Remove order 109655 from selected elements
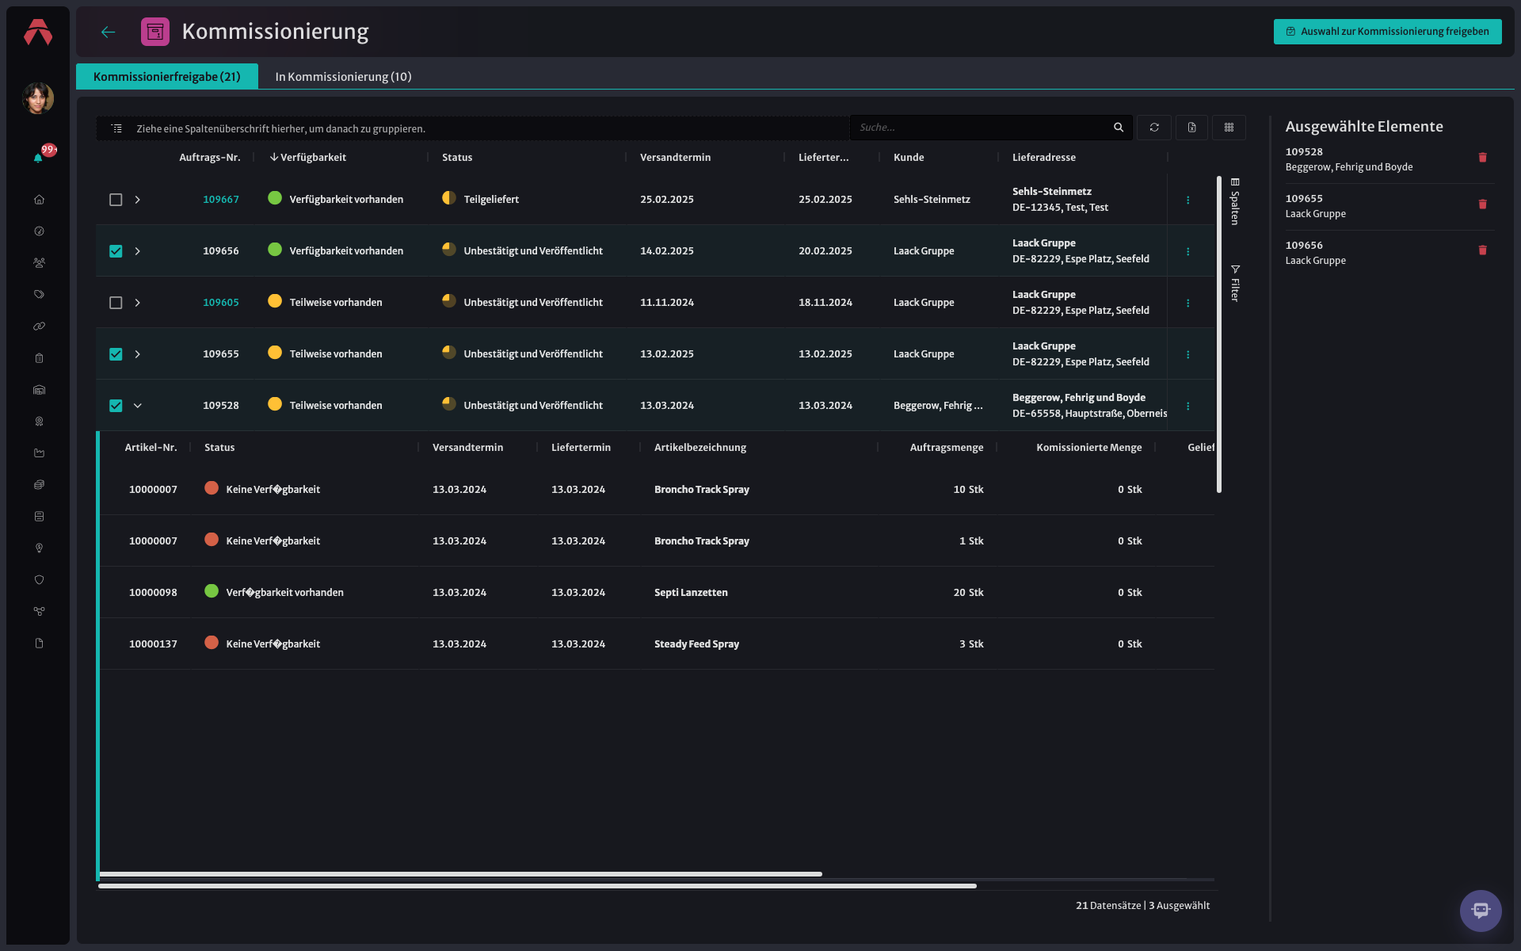 click(1482, 204)
